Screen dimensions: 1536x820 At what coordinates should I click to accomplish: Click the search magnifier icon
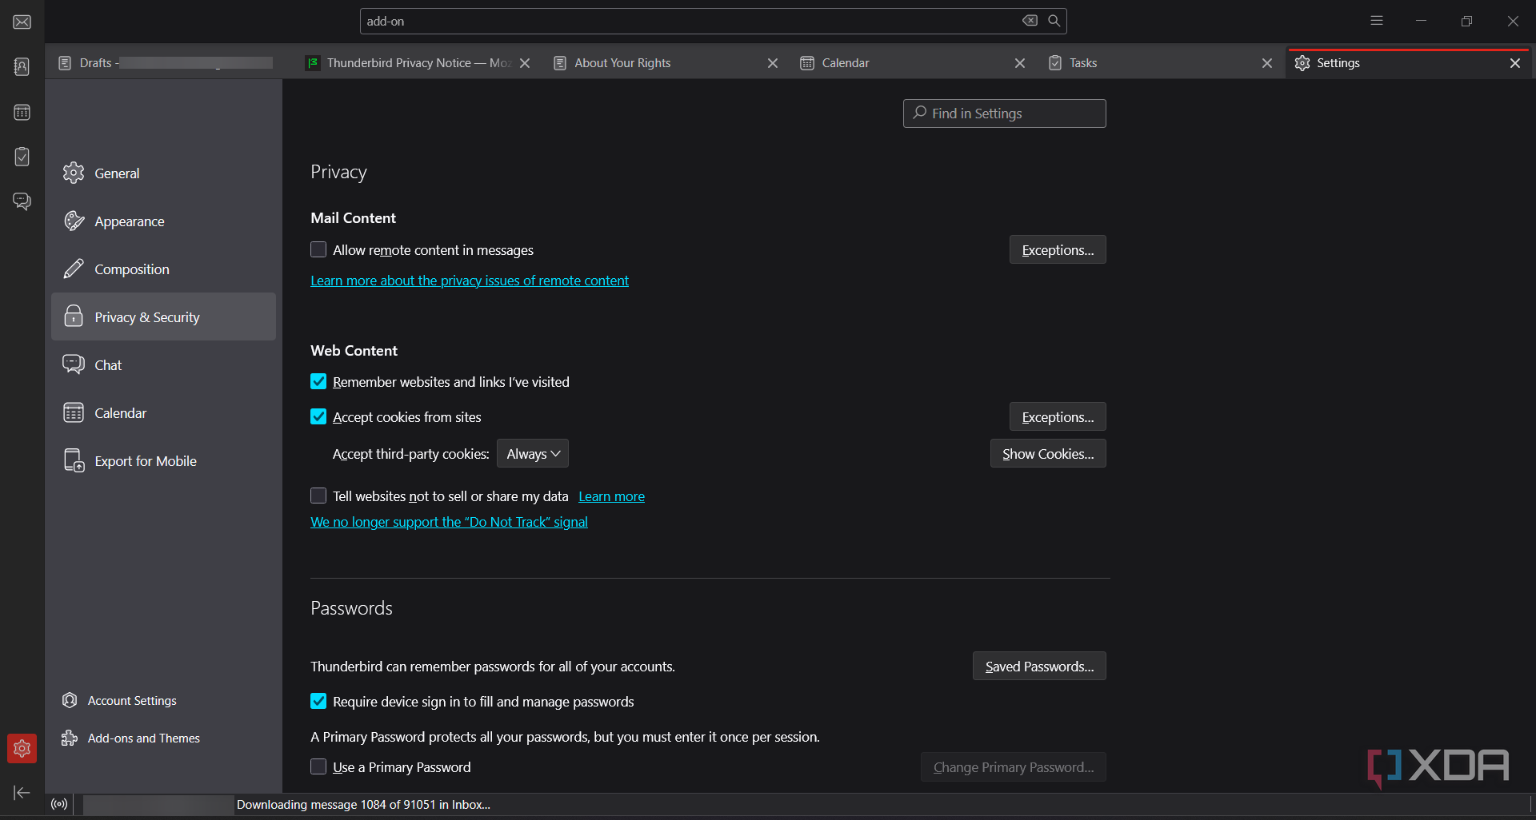[1054, 21]
